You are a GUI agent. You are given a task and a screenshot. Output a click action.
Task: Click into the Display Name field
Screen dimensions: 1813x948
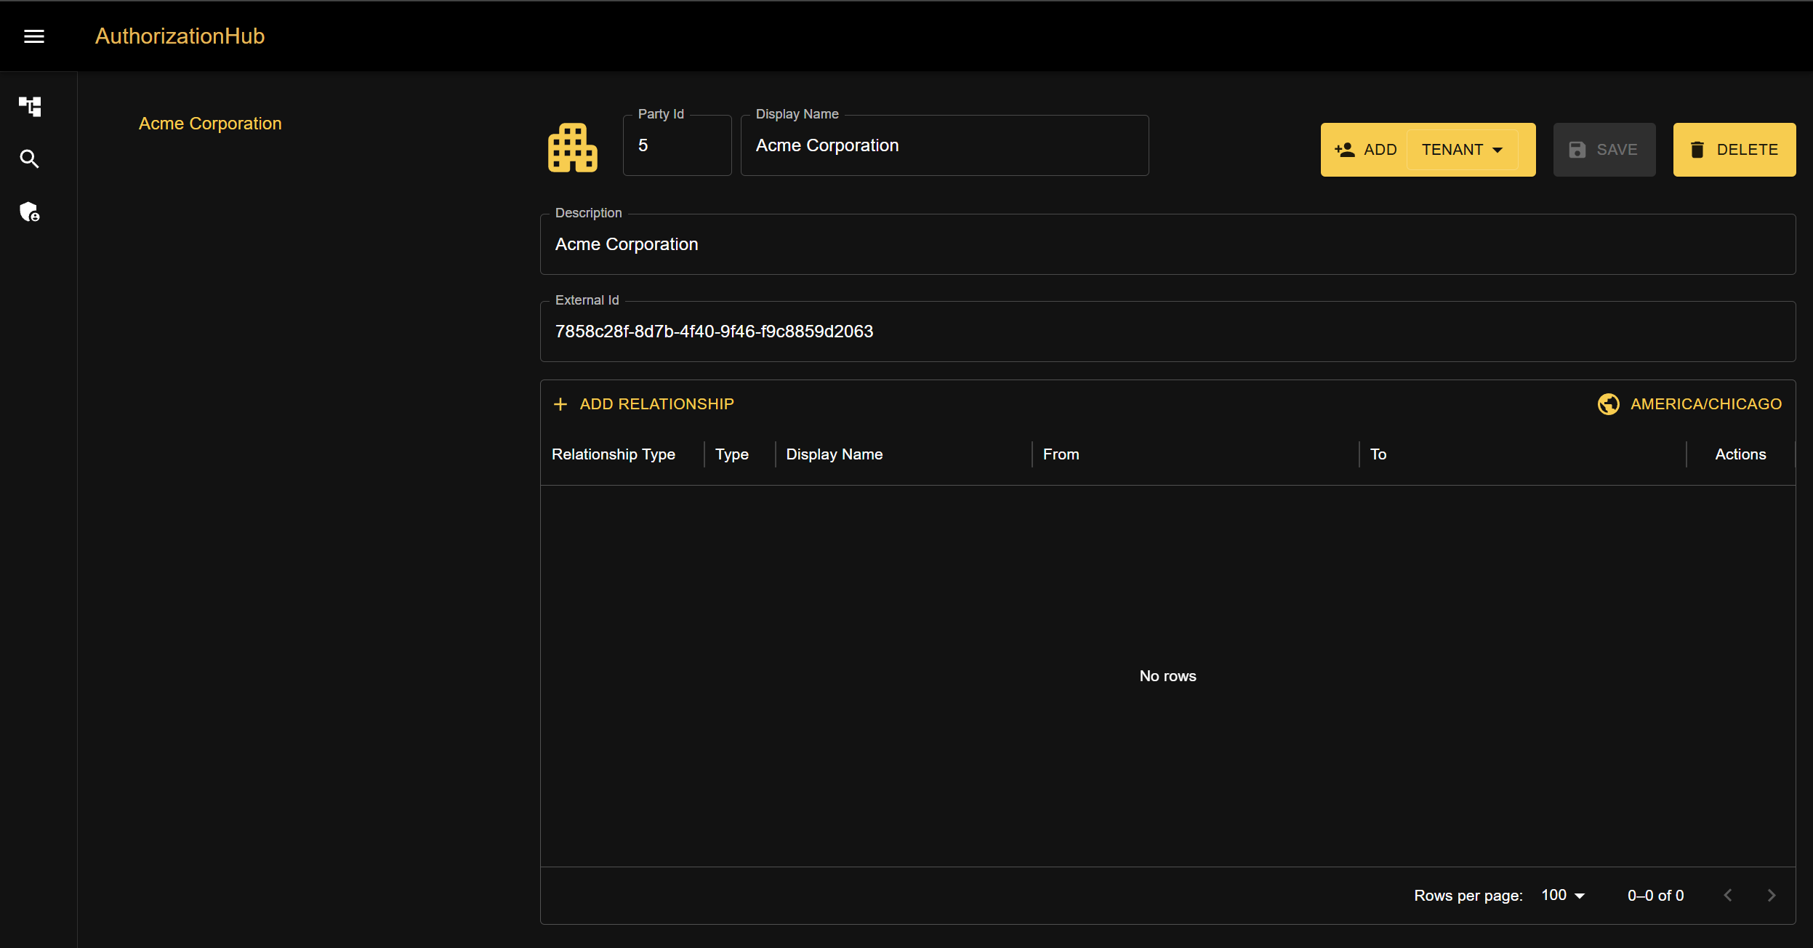[x=944, y=145]
